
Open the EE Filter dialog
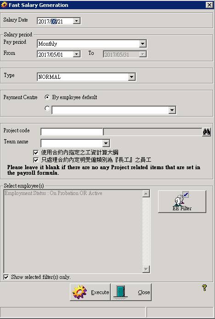[x=182, y=201]
